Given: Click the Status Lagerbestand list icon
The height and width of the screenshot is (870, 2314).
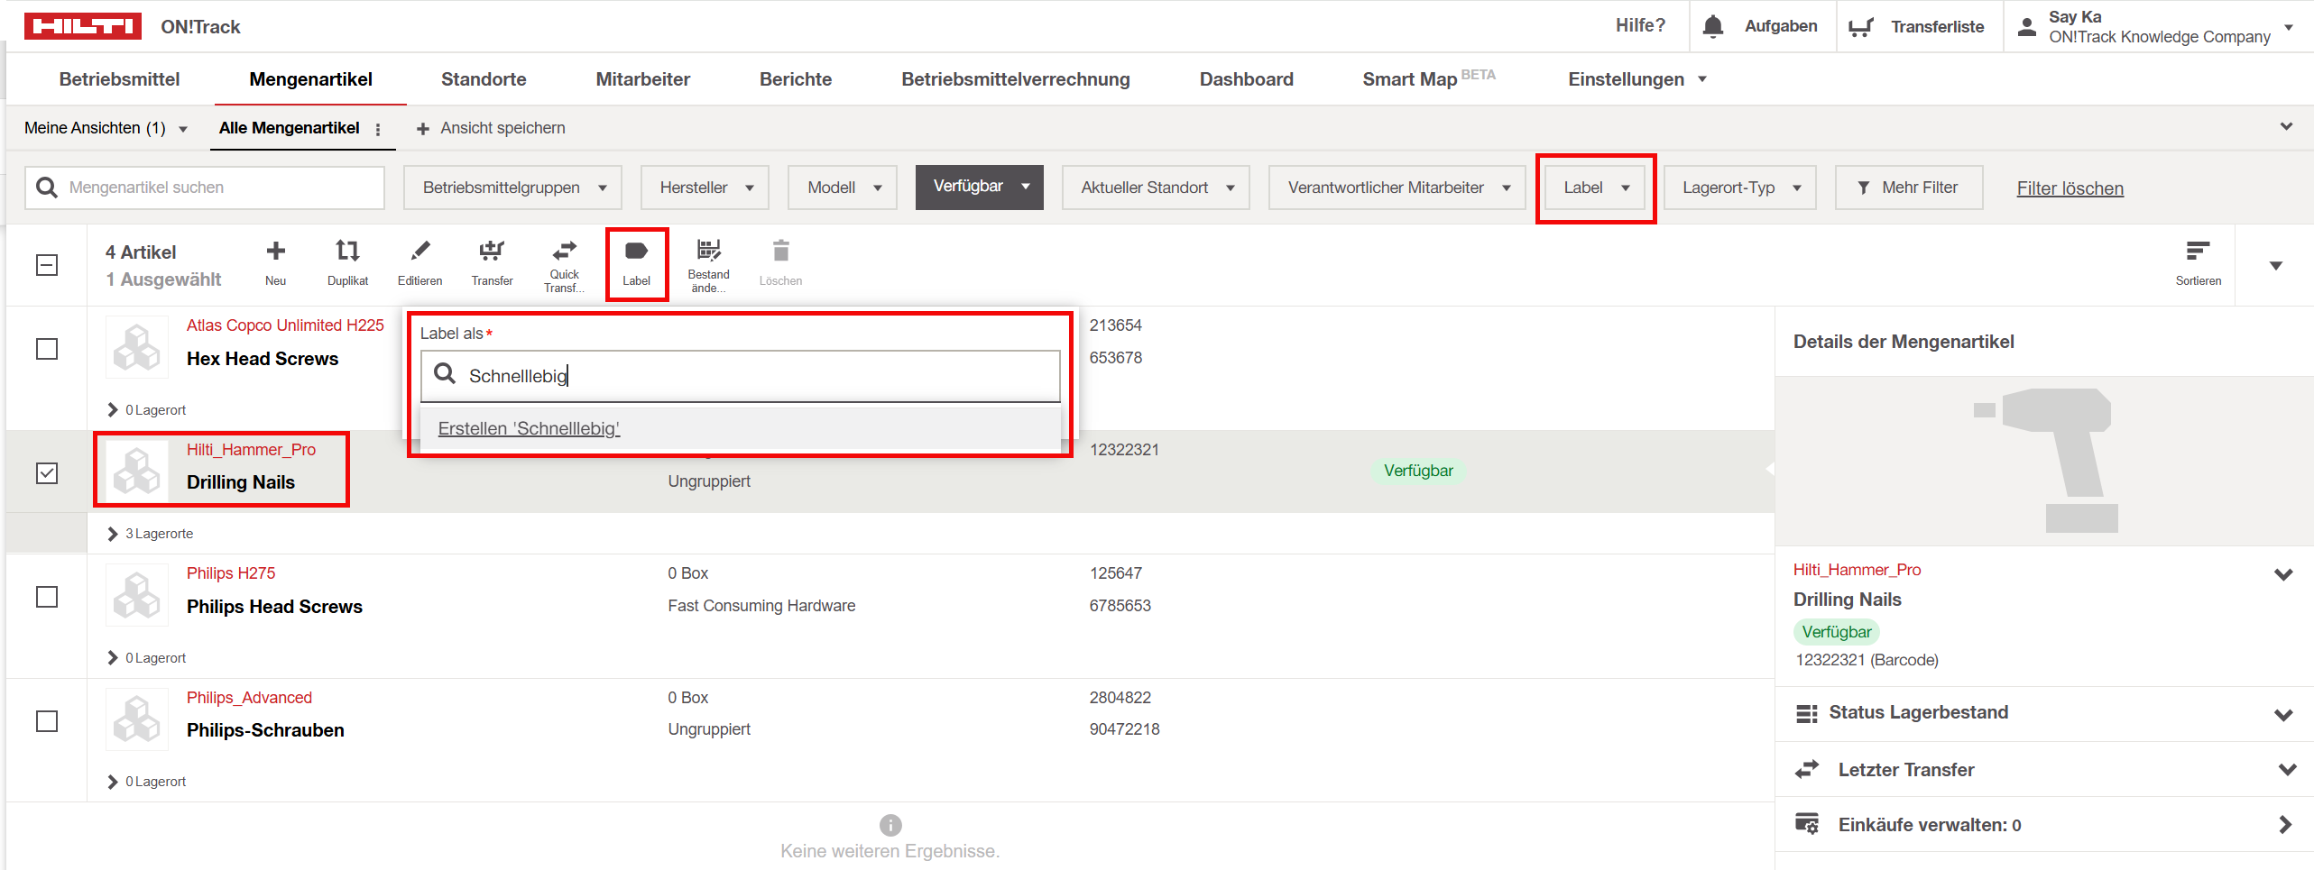Looking at the screenshot, I should (x=1806, y=713).
